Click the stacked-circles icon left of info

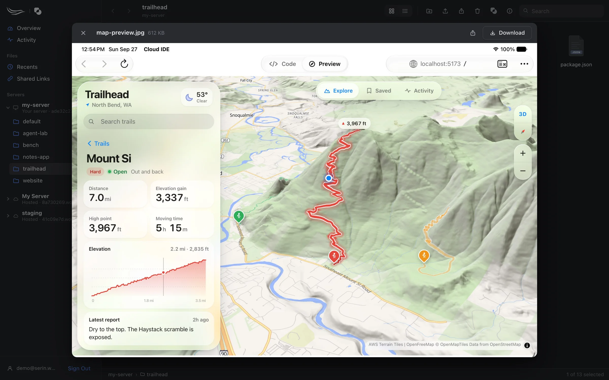pyautogui.click(x=494, y=11)
